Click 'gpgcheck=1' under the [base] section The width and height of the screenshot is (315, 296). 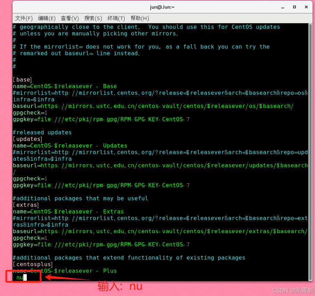tap(30, 112)
